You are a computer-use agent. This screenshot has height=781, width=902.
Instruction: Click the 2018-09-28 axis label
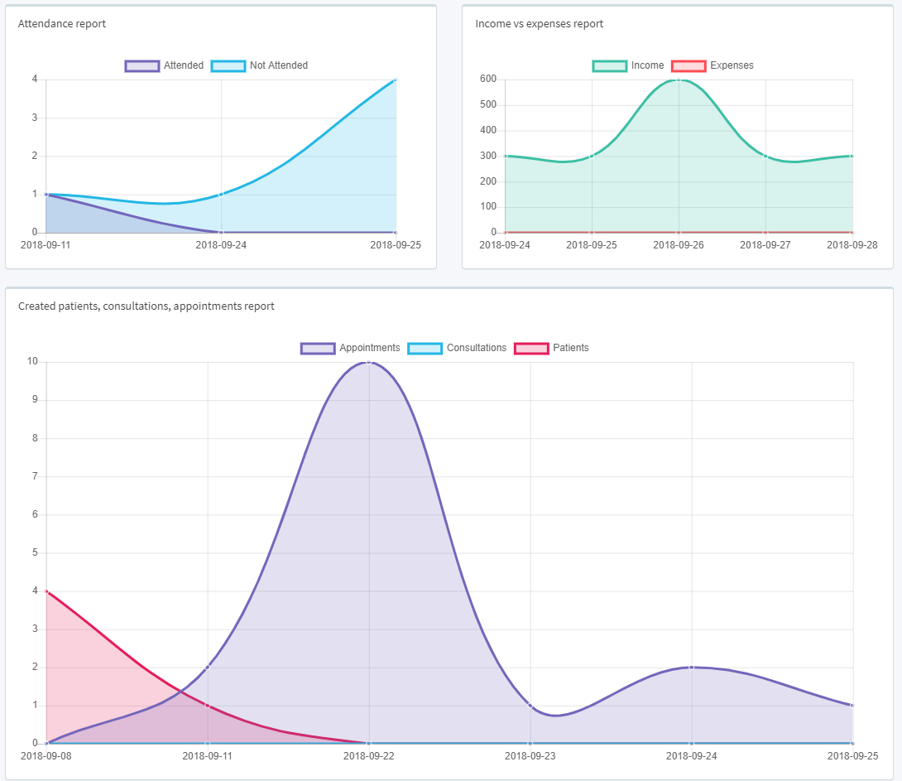click(x=852, y=245)
